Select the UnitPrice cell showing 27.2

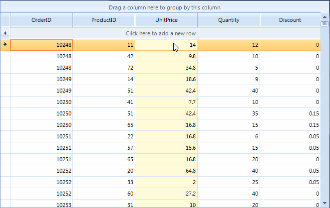tap(166, 194)
